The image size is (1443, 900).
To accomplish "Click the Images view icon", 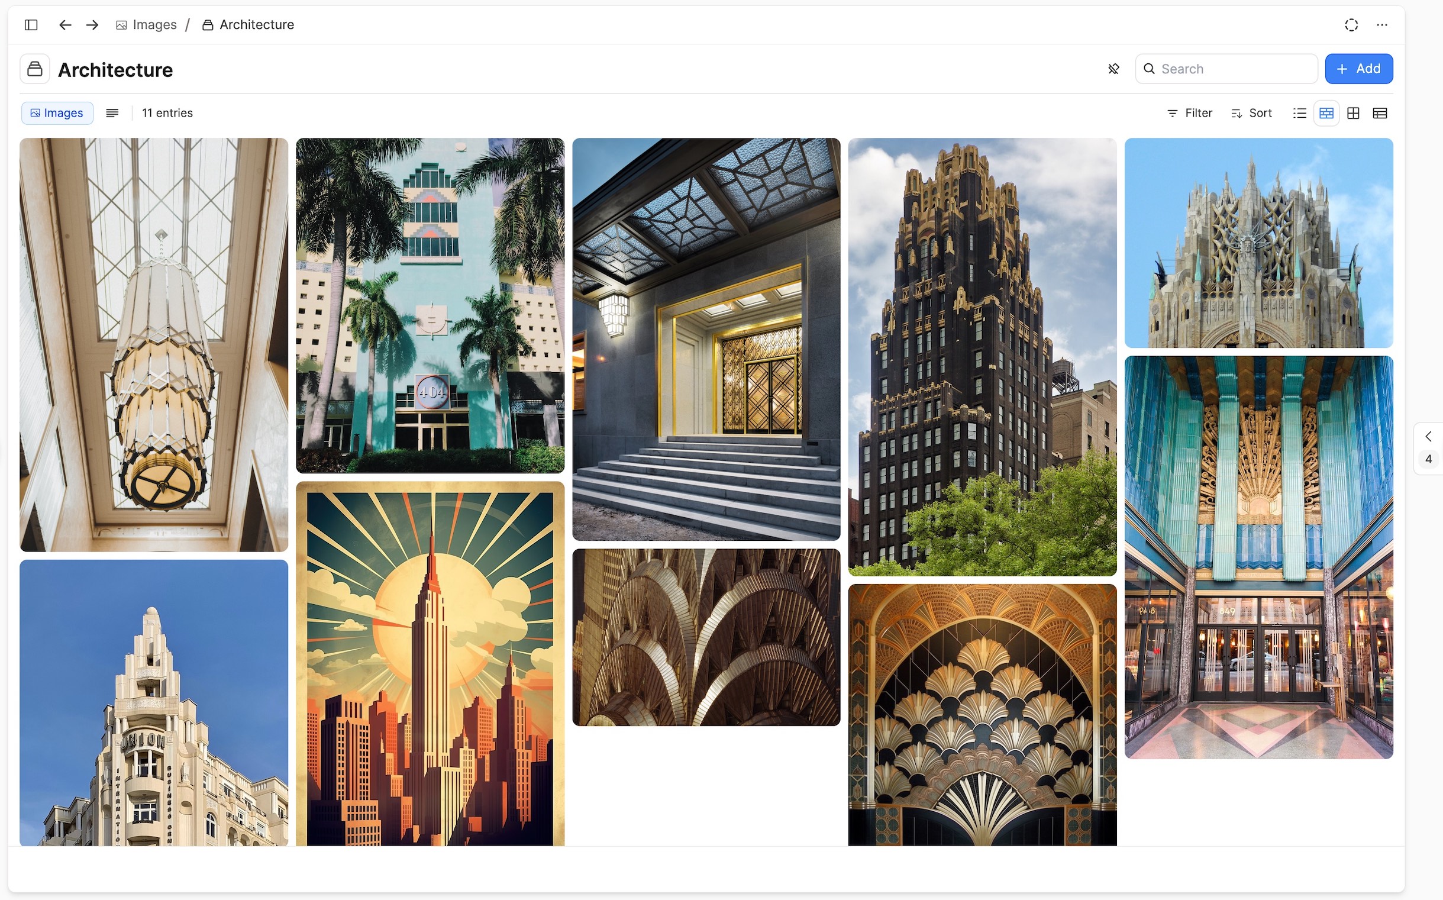I will pos(1327,113).
